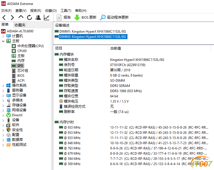Switch to the 收藏夹 tab
214x170 pixels.
pos(20,25)
